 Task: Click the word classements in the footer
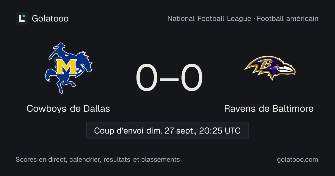[x=161, y=160]
